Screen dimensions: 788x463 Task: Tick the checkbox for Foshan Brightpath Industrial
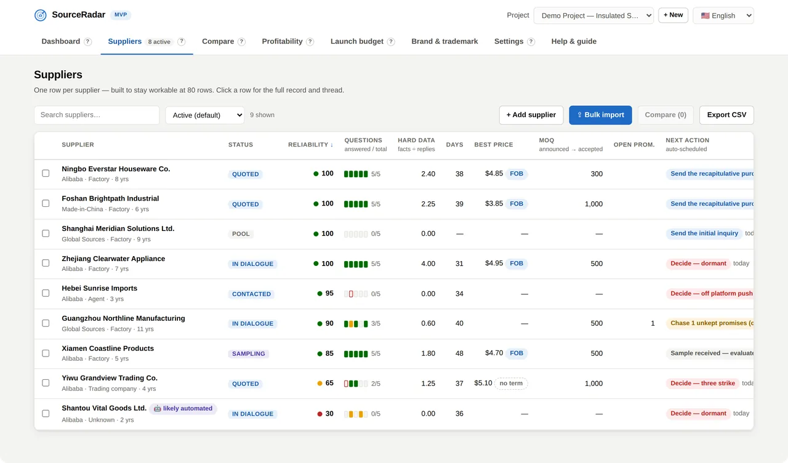pyautogui.click(x=46, y=204)
